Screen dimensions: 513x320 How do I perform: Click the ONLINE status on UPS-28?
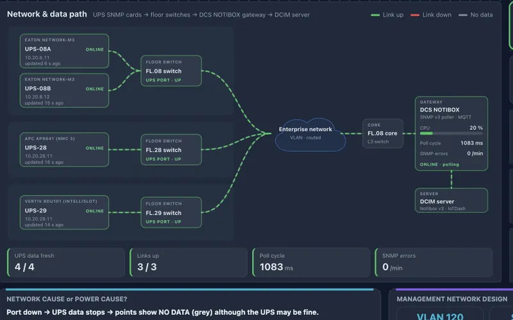pos(95,148)
